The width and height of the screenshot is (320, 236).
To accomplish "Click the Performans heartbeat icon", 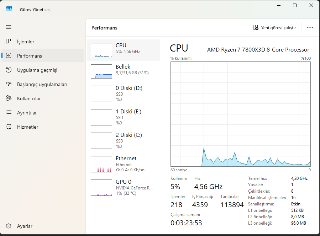I will click(x=9, y=56).
